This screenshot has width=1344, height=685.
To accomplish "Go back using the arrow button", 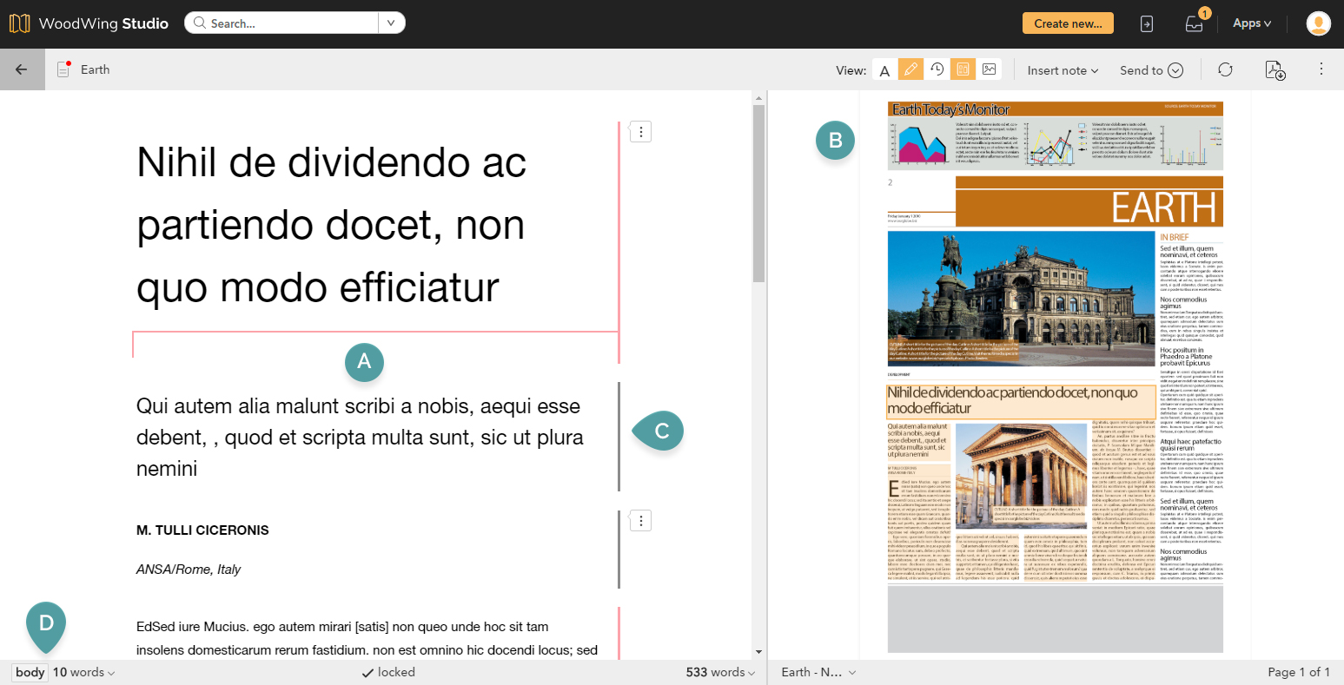I will (x=22, y=69).
